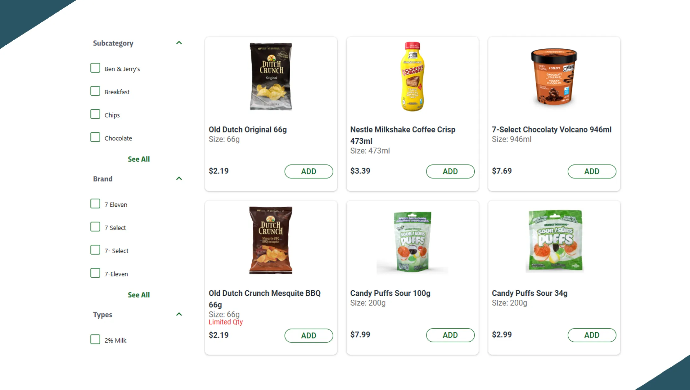Tick the 7 Select brand checkbox

tap(95, 227)
